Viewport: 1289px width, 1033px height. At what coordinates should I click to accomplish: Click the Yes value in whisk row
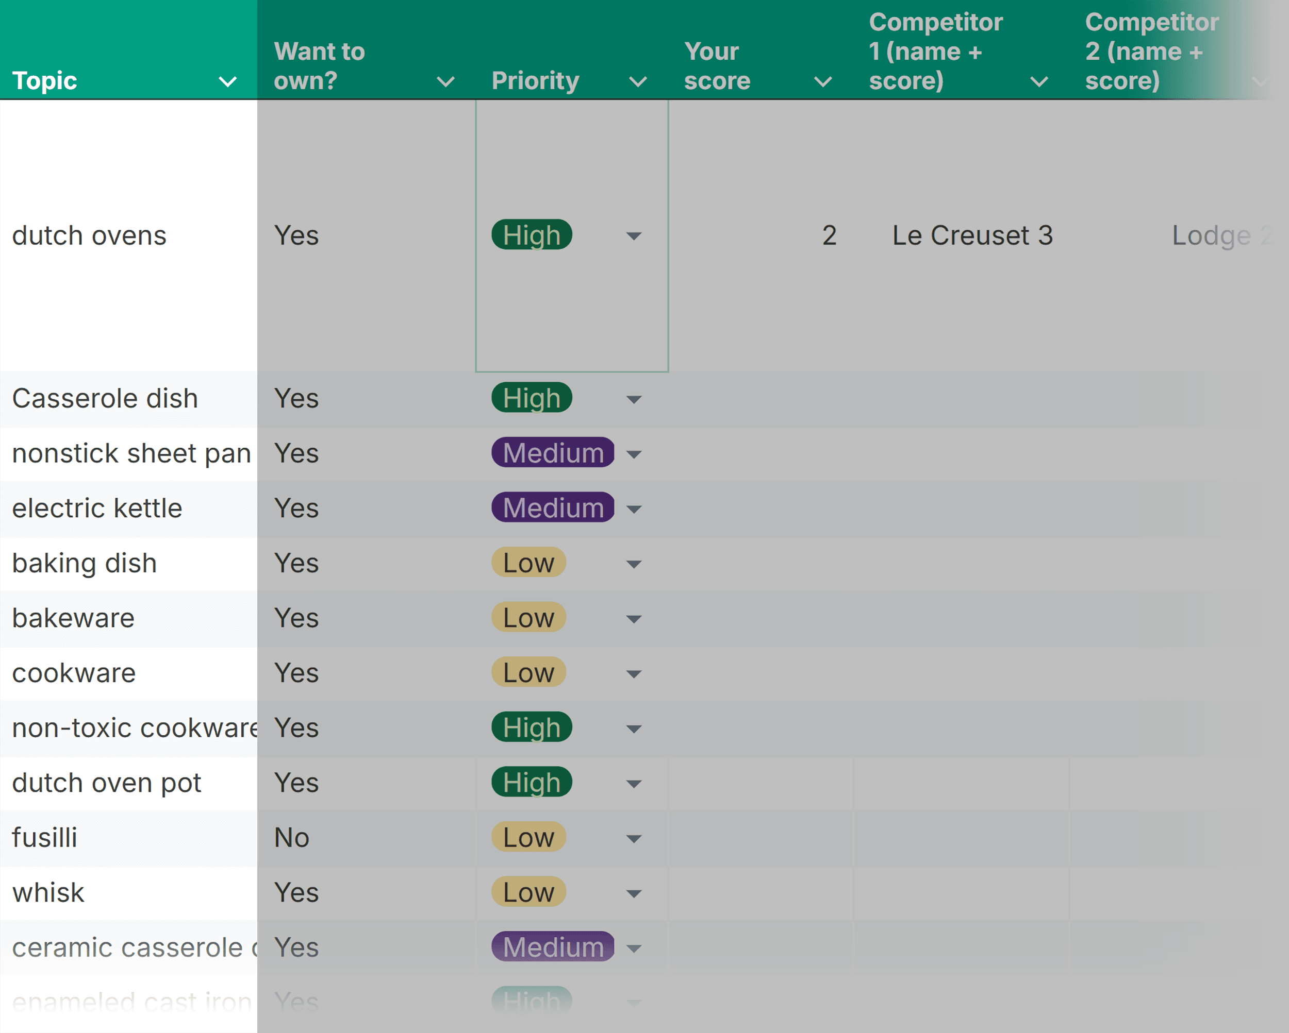pyautogui.click(x=296, y=892)
